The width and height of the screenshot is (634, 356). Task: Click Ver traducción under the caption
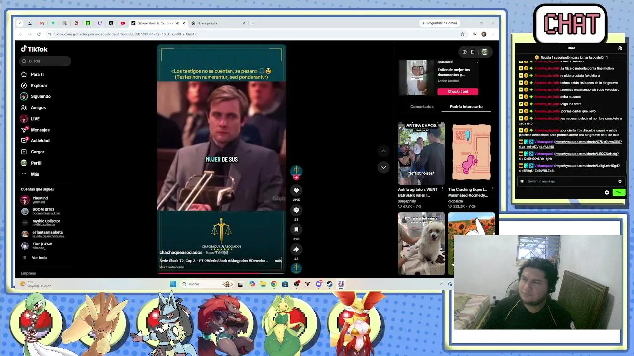(x=172, y=267)
